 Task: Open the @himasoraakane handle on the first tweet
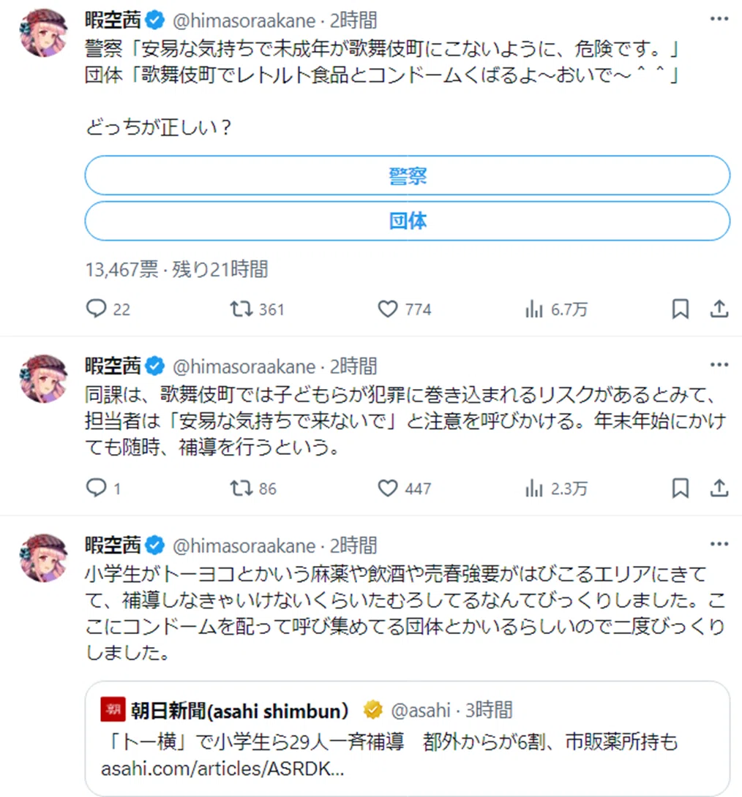click(244, 21)
